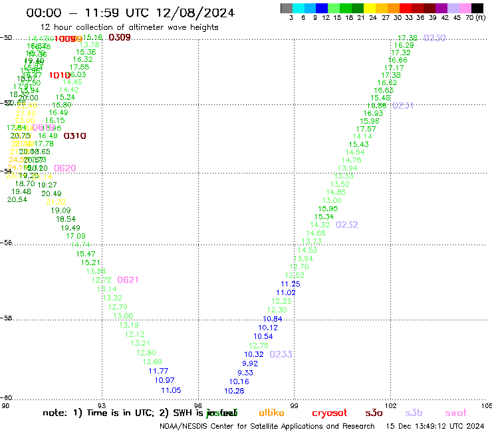Click the 'swot' satellite legend label
Image resolution: width=492 pixels, height=432 pixels.
pyautogui.click(x=456, y=413)
